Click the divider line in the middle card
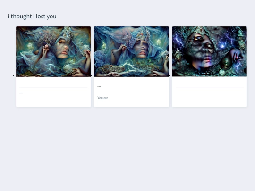 tap(131, 92)
